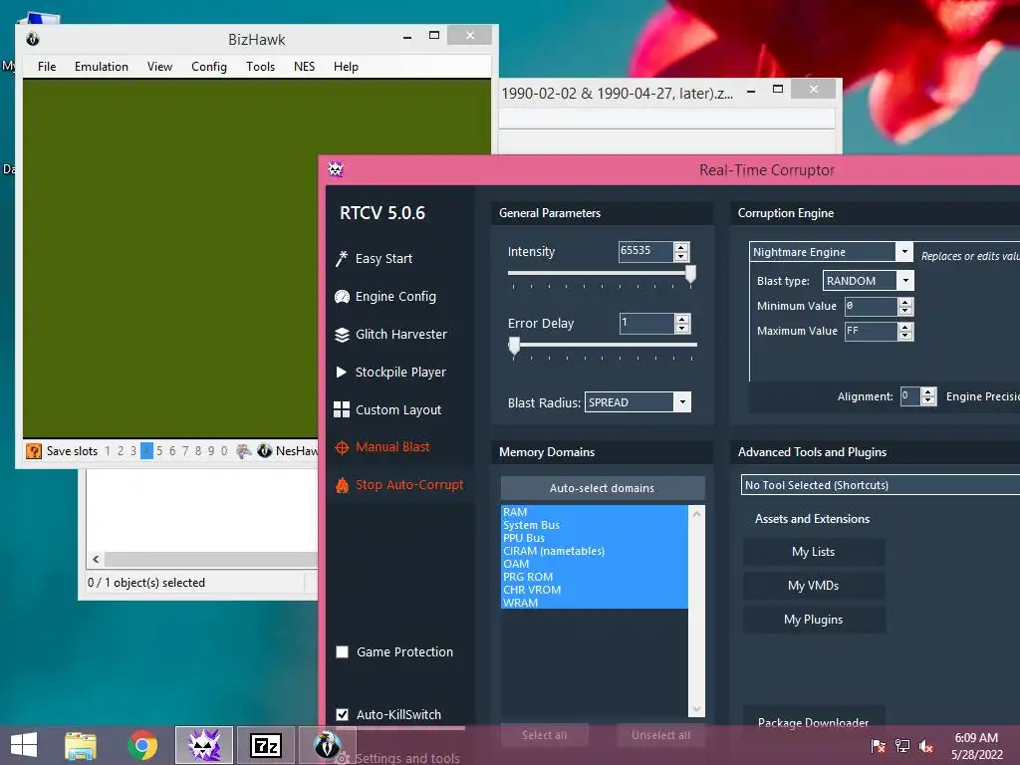This screenshot has width=1020, height=765.
Task: Decrease Maximum Value with the spinner
Action: (905, 336)
